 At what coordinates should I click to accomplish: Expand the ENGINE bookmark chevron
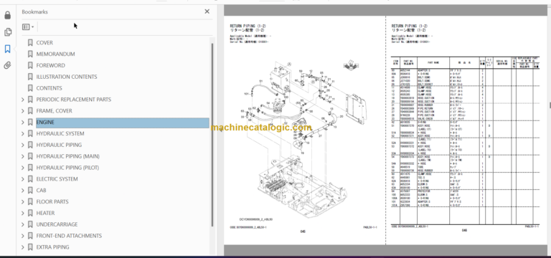(x=23, y=123)
